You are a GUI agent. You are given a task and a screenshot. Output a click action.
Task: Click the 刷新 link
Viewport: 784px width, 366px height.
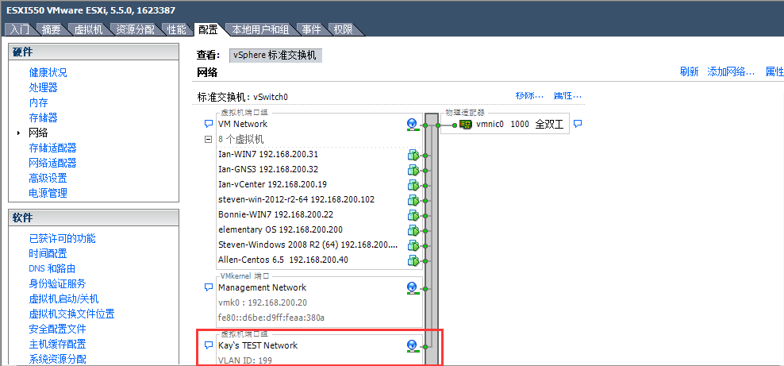point(689,71)
